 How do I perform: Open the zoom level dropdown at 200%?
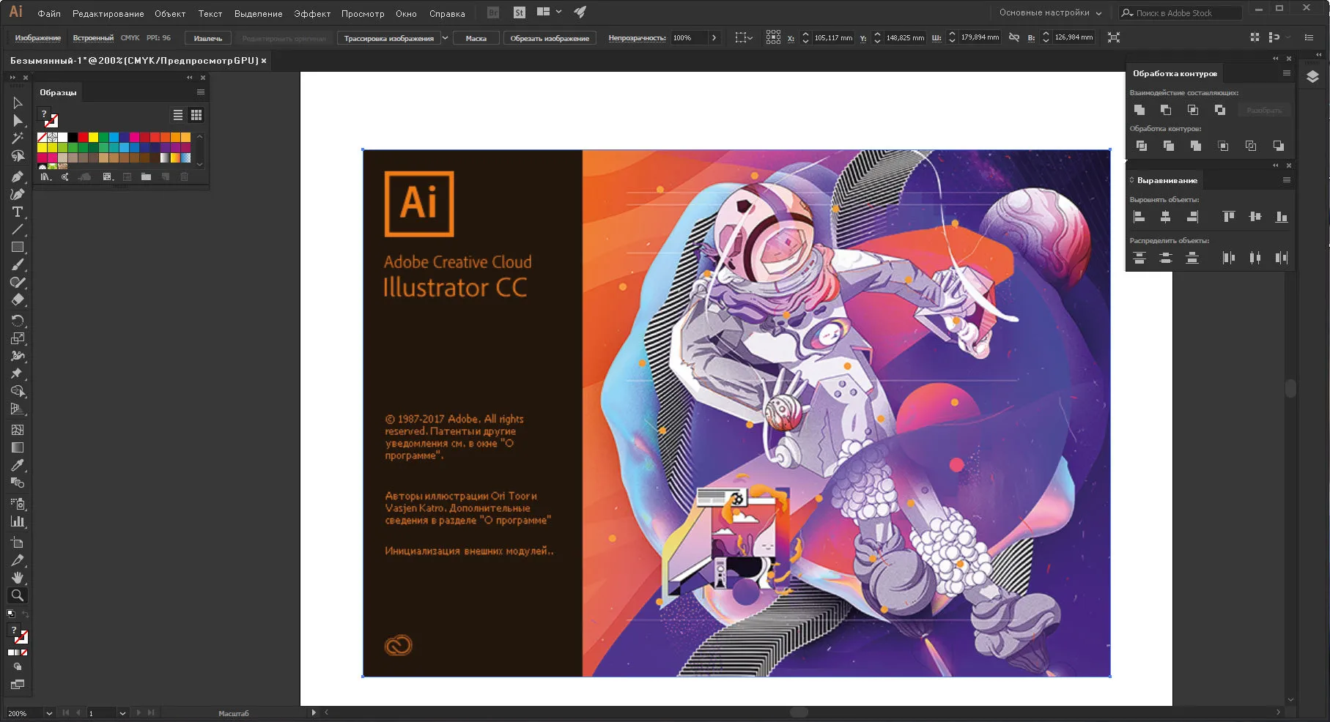click(x=49, y=713)
